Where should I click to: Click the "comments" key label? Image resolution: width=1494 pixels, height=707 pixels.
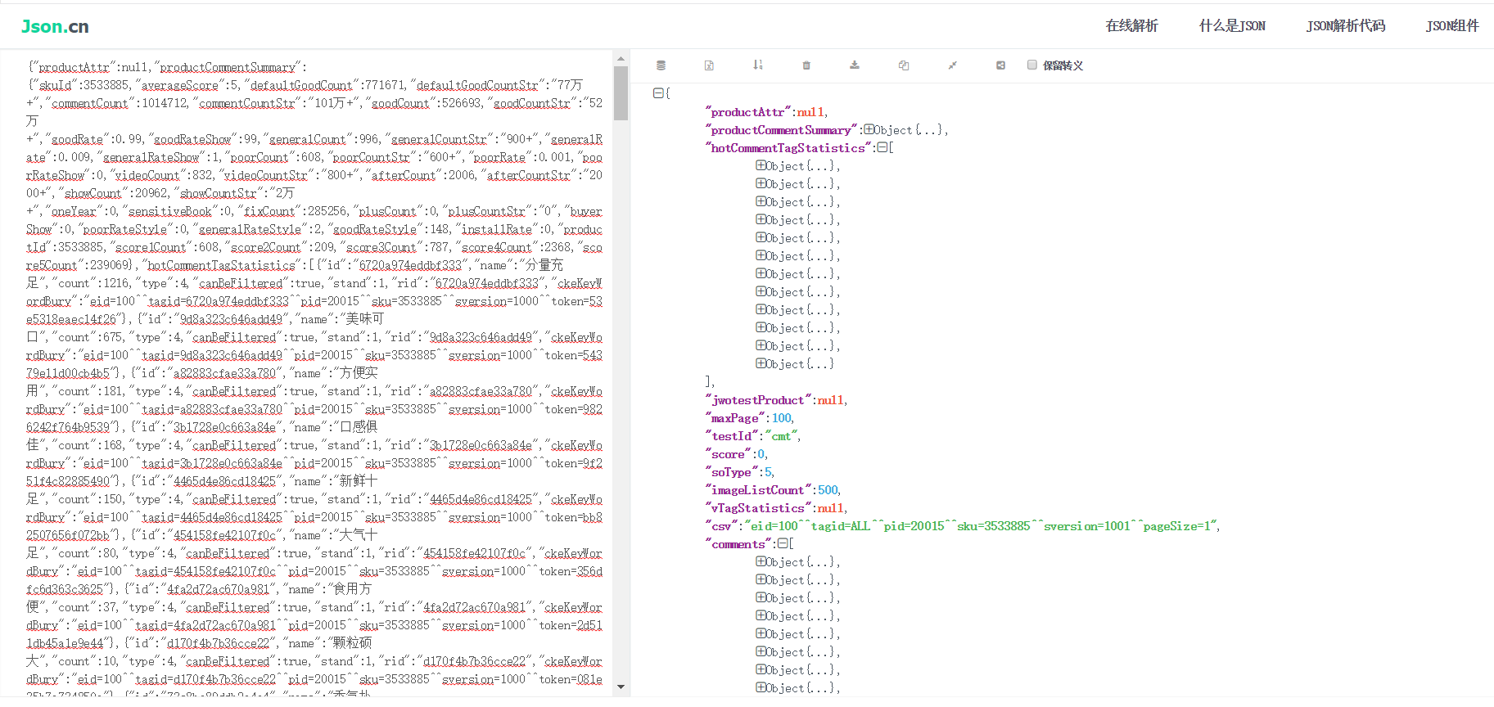pyautogui.click(x=738, y=544)
